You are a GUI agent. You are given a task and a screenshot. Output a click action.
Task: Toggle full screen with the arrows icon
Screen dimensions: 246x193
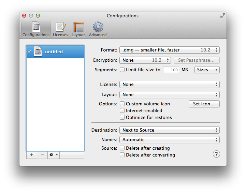coord(222,16)
